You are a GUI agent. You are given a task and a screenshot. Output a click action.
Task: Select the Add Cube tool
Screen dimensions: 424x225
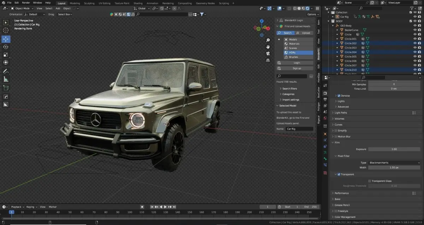[x=6, y=88]
